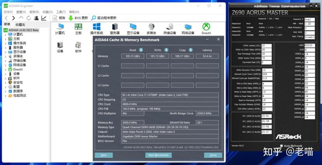This screenshot has height=165, width=322.
Task: Open the 网络设备 network icon in main pane
Action: [188, 29]
